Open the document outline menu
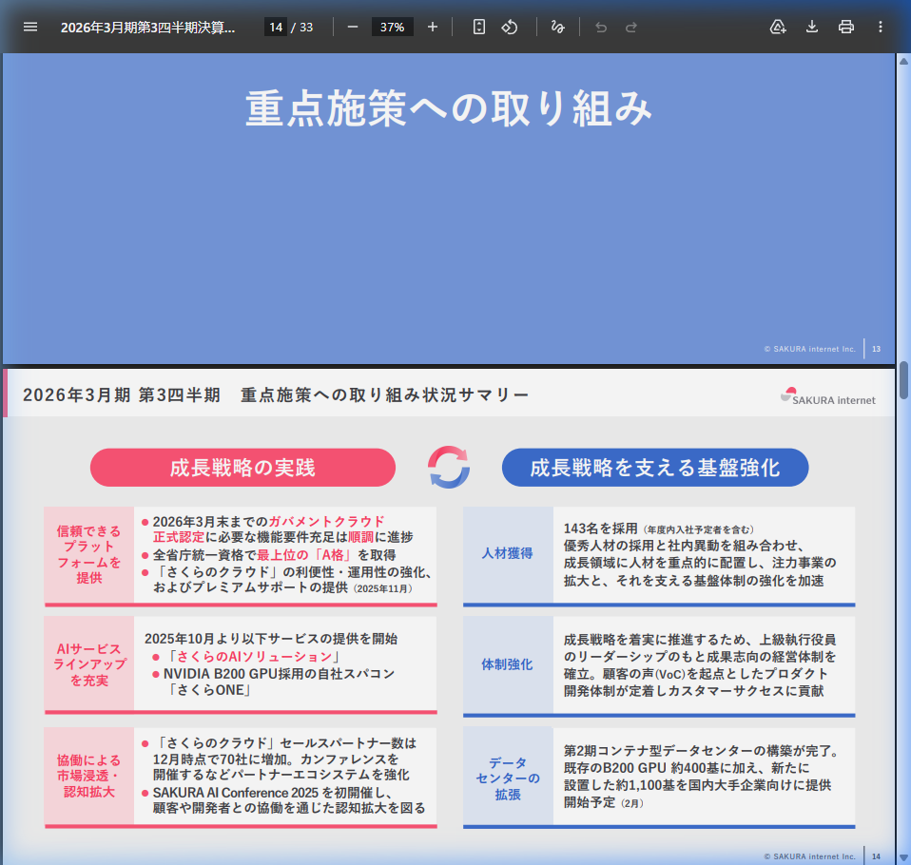The image size is (911, 865). tap(30, 27)
